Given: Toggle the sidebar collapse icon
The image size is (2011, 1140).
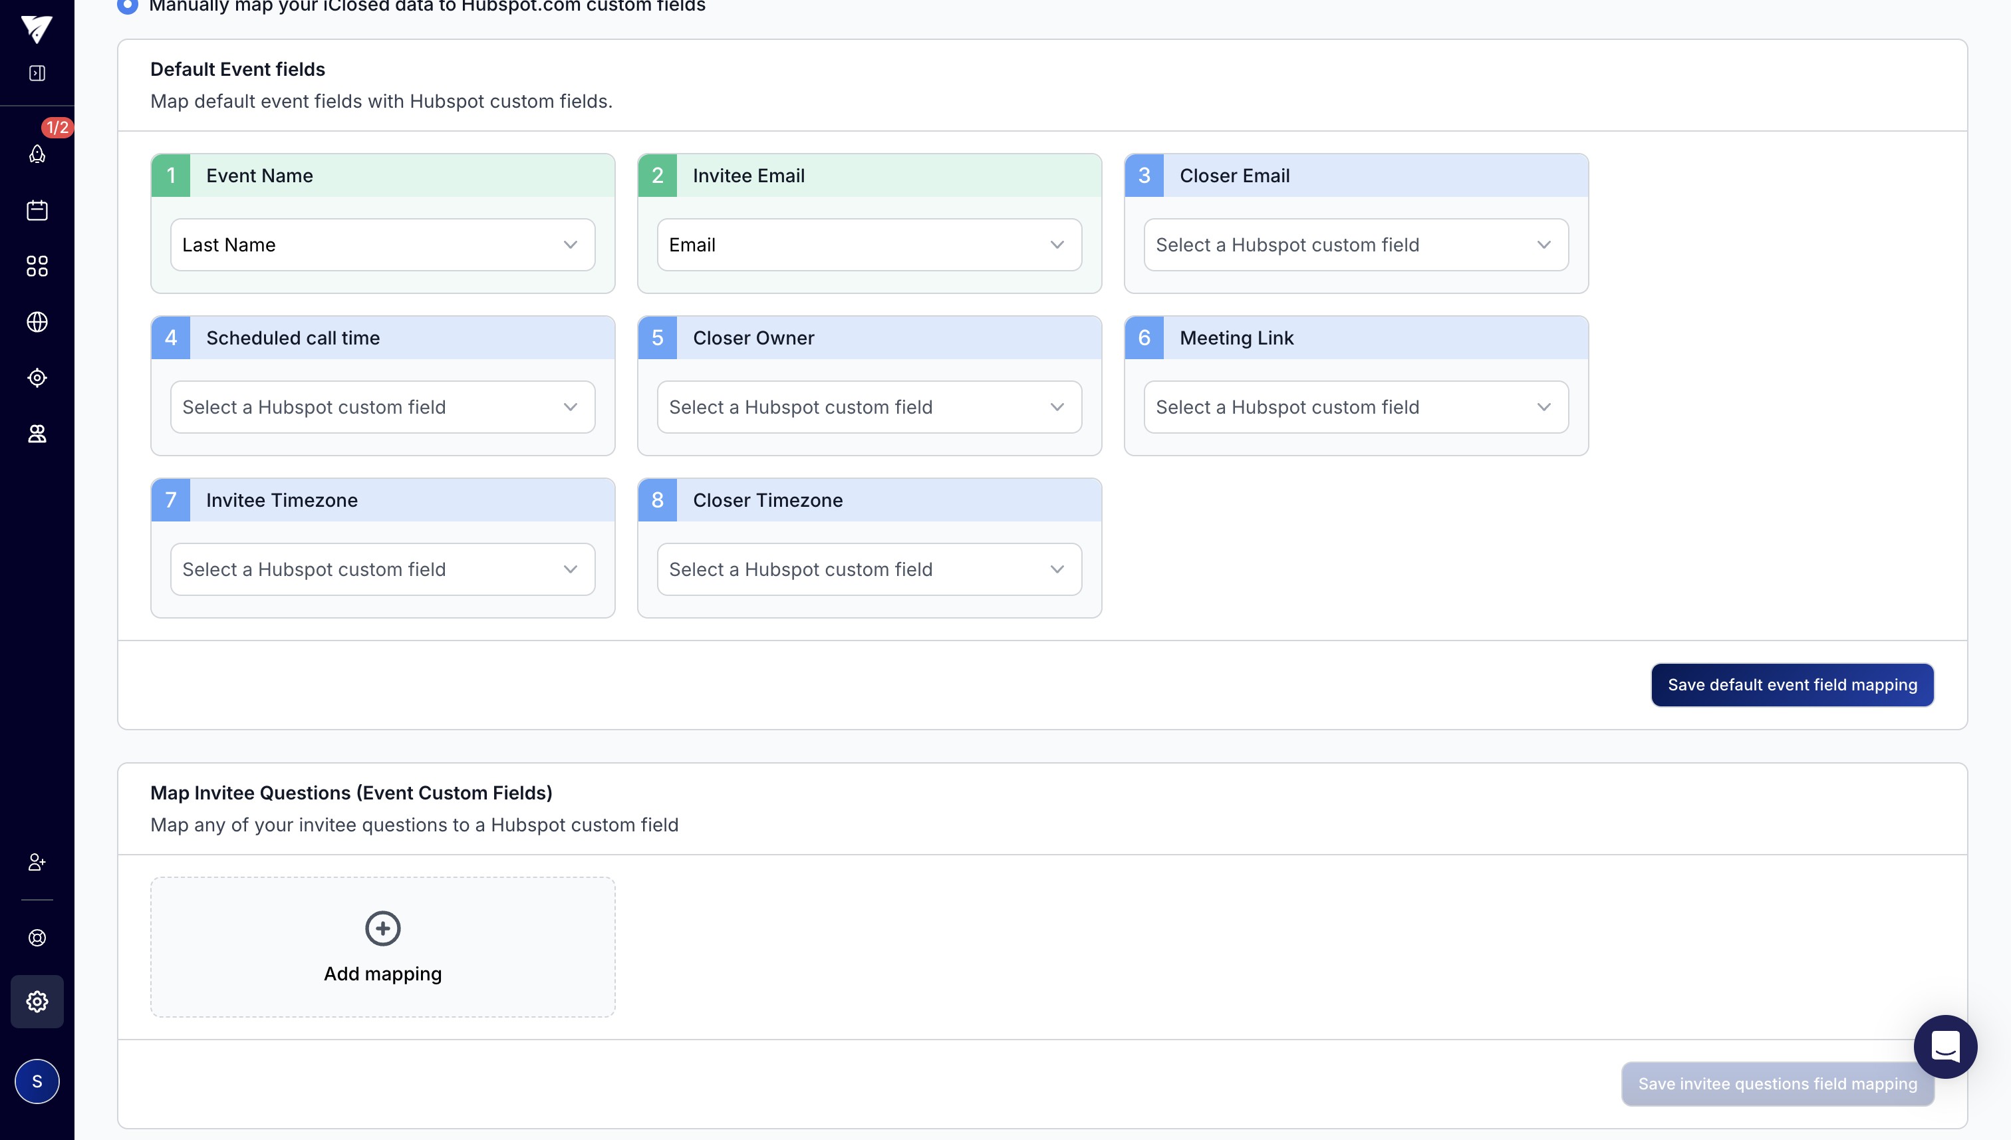Looking at the screenshot, I should tap(37, 72).
